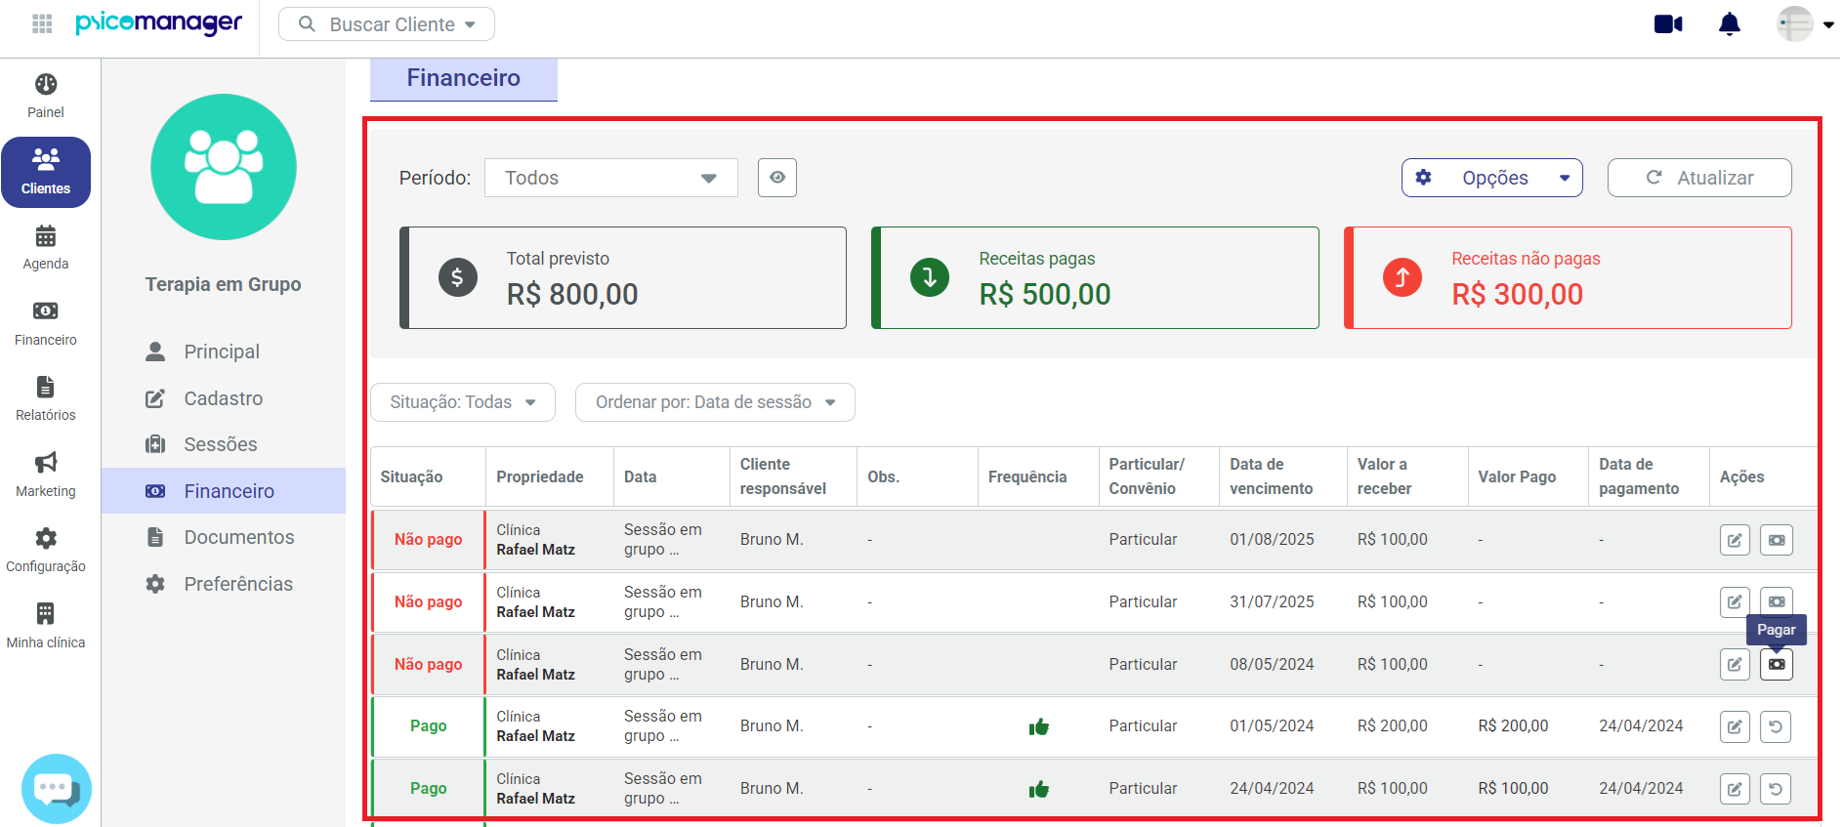Open Minha clínica in the sidebar
Viewport: 1840px width, 827px height.
(46, 626)
